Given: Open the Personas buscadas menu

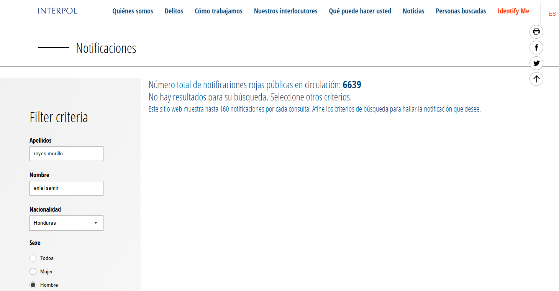Looking at the screenshot, I should [x=461, y=11].
